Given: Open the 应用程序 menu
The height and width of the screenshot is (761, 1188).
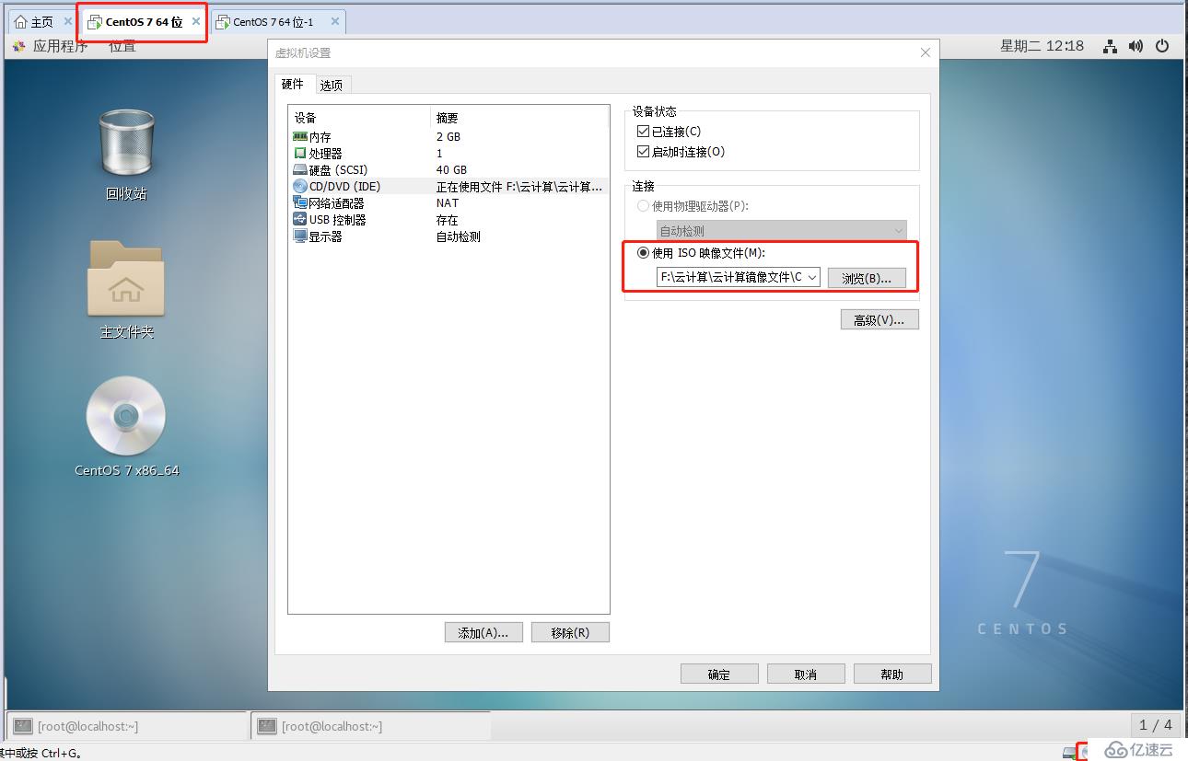Looking at the screenshot, I should click(61, 46).
